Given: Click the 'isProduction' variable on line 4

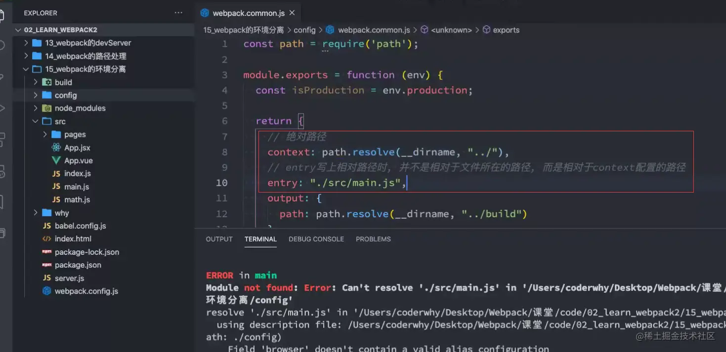Looking at the screenshot, I should (328, 90).
